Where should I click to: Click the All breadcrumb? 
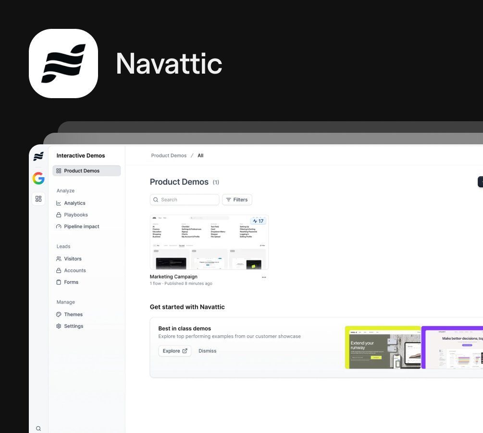point(200,155)
